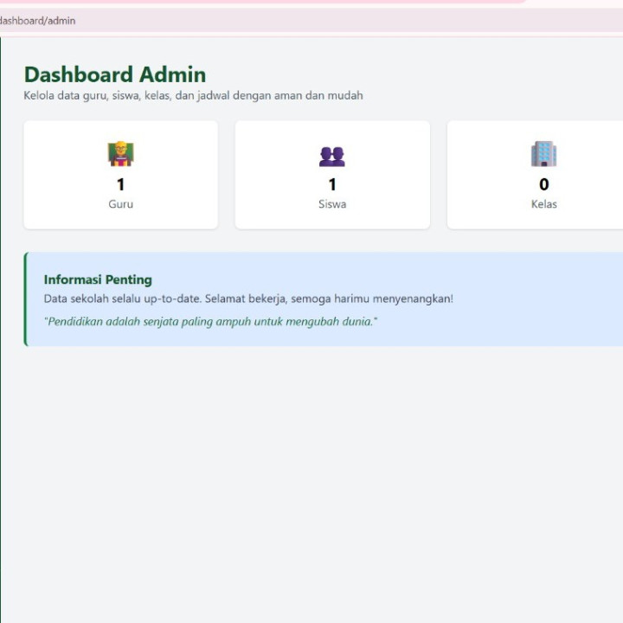Click the green left border of Informasi Penting box
Screen dimensions: 623x623
(x=26, y=299)
